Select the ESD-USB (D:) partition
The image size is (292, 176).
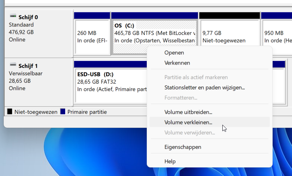point(111,85)
